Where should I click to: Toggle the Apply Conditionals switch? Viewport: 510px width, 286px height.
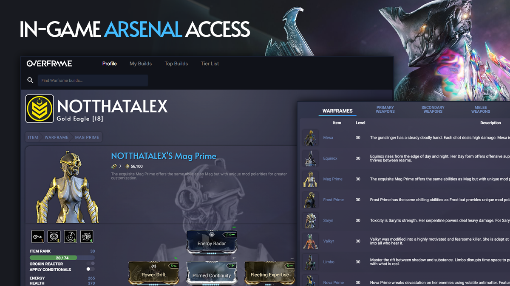click(x=90, y=269)
